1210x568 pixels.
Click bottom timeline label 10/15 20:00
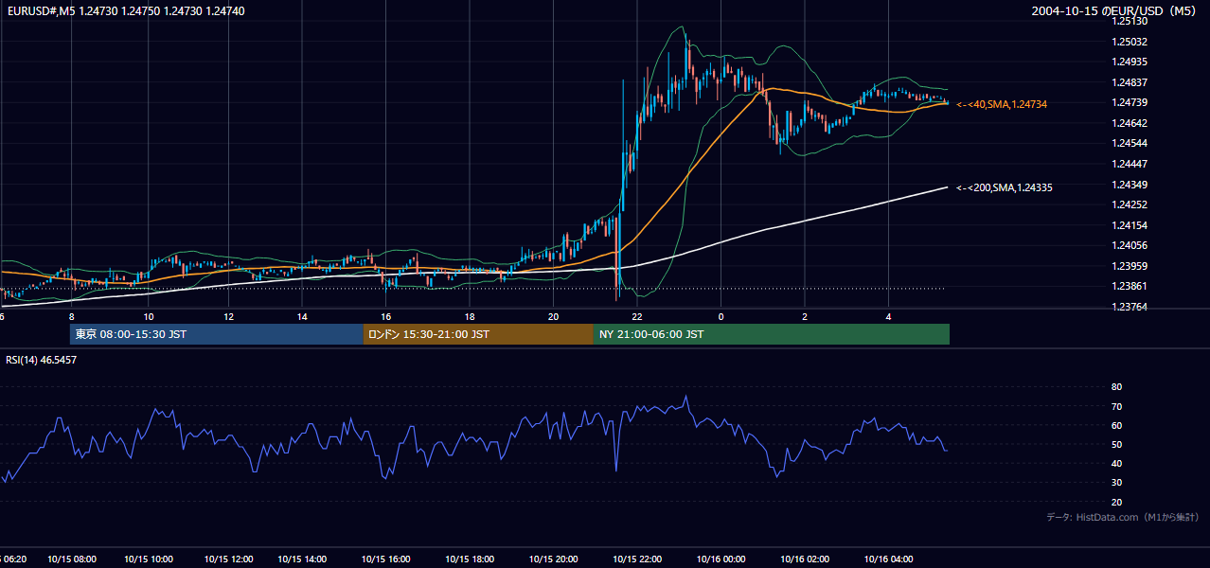click(553, 559)
